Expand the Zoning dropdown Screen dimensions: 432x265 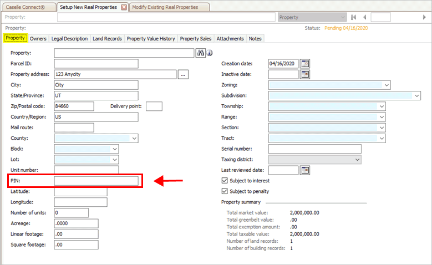pos(387,85)
